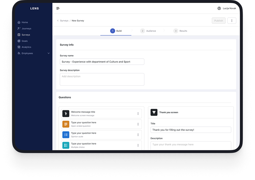Click the Publish button
Screen dimensions: 255x180
[218, 21]
